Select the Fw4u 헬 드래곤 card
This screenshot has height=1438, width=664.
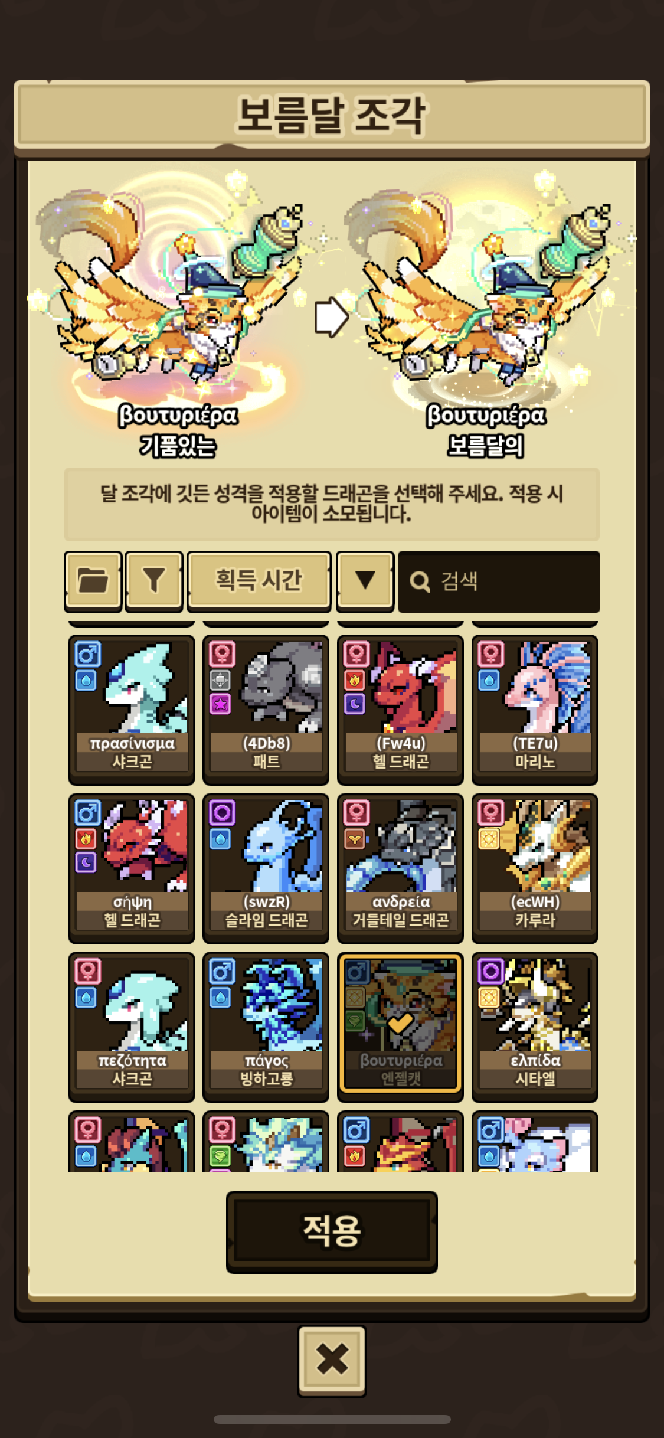pyautogui.click(x=400, y=710)
